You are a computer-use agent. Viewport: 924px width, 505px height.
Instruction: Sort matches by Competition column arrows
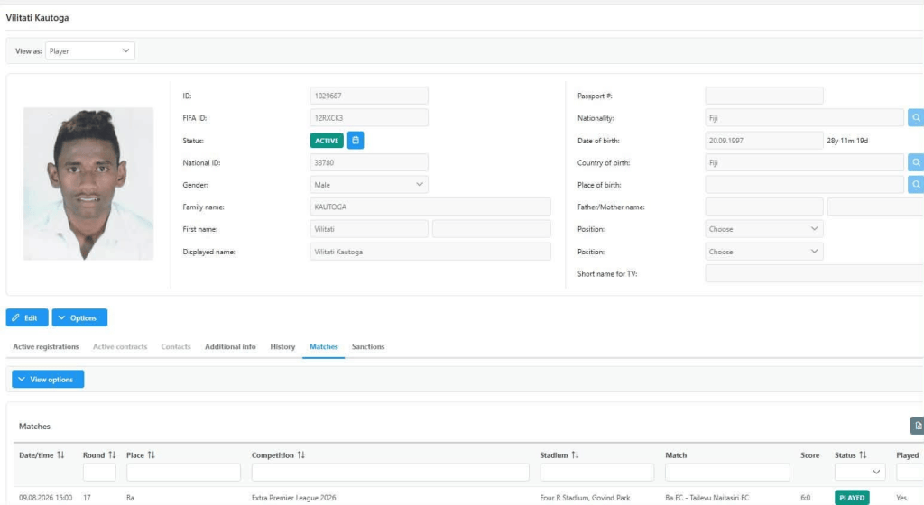[301, 455]
